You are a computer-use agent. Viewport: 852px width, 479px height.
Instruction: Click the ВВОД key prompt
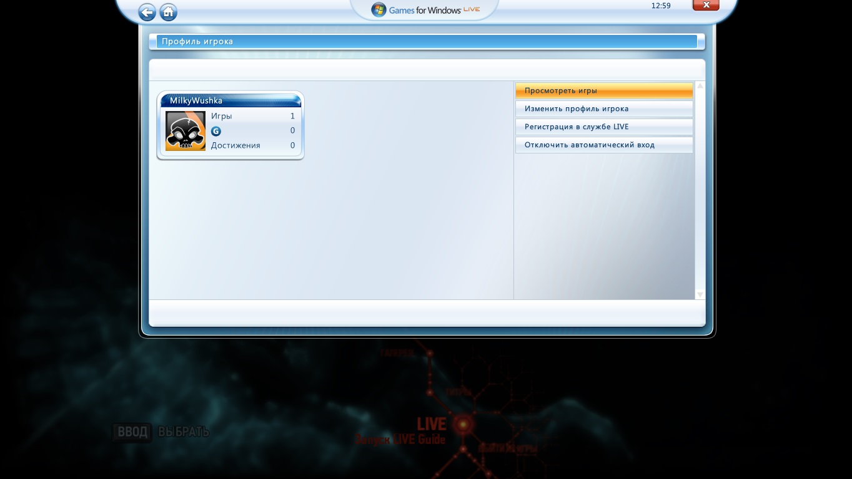tap(132, 432)
